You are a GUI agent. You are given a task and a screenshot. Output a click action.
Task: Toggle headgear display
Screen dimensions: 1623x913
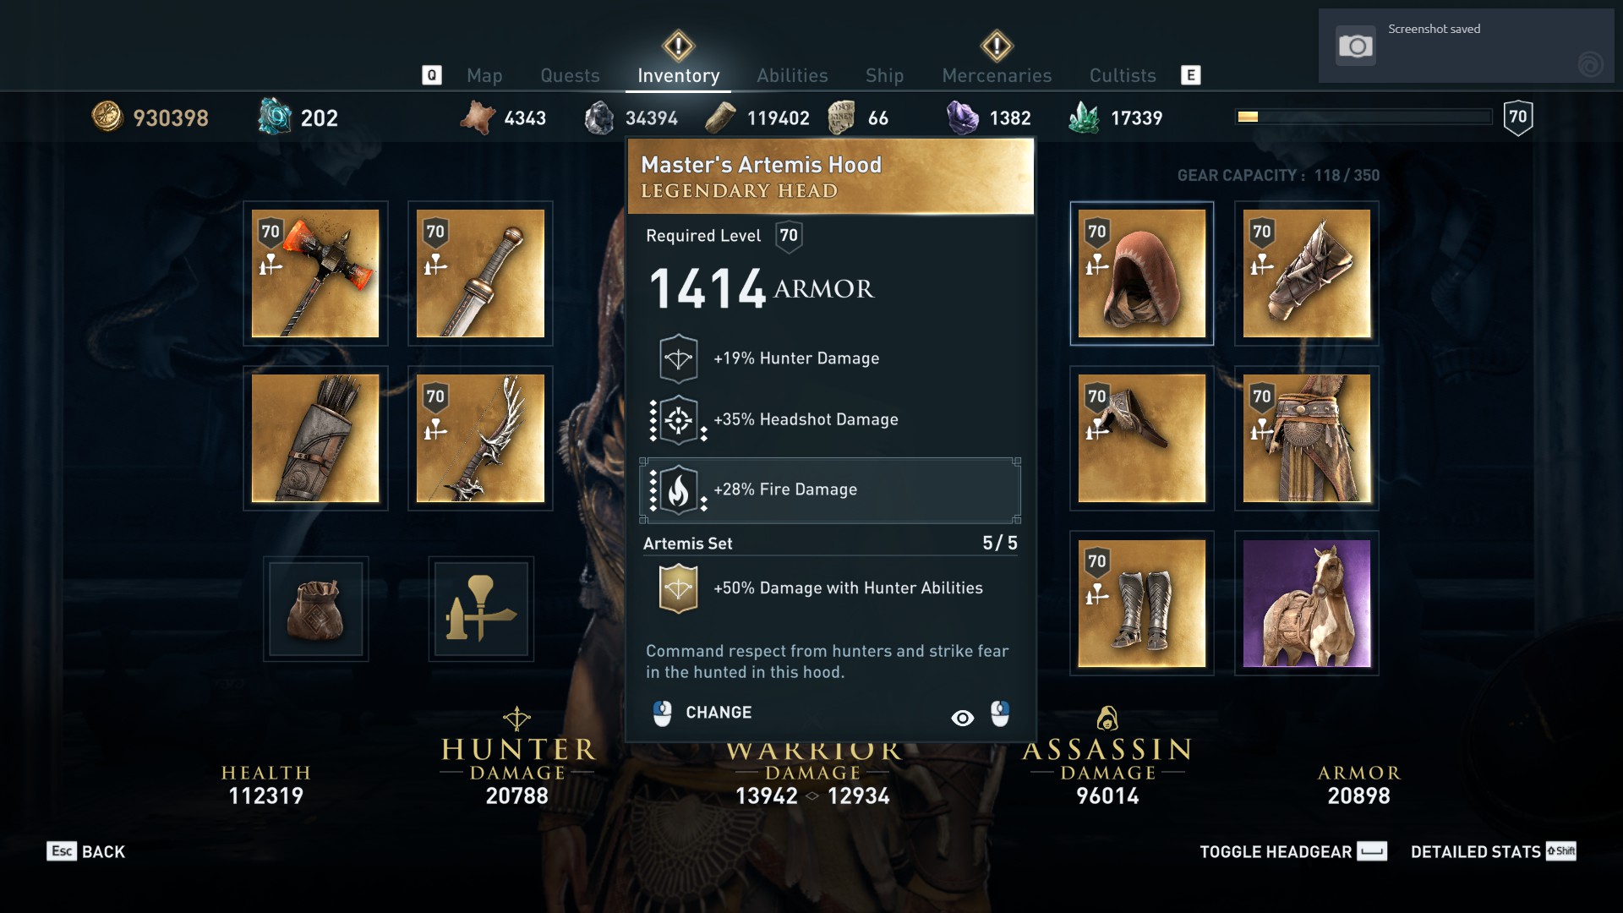coord(1293,851)
